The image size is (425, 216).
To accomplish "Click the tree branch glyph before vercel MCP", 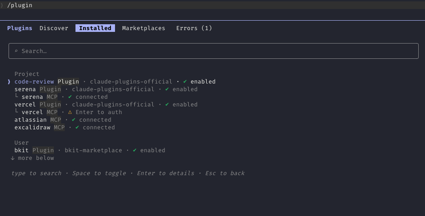I will coord(16,111).
